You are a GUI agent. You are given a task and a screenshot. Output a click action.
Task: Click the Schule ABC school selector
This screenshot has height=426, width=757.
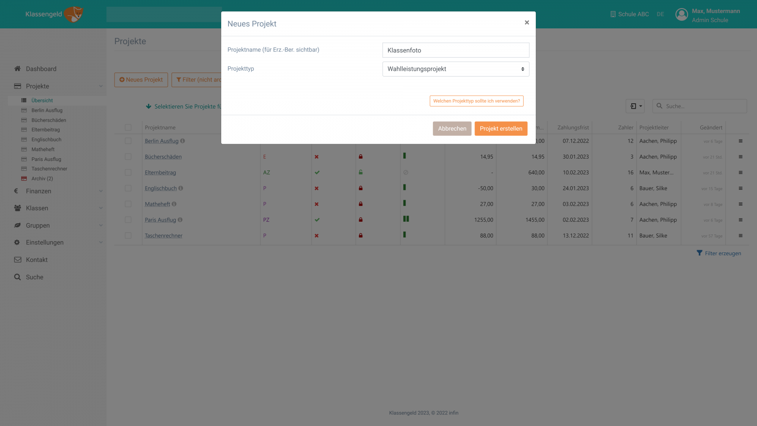(629, 14)
